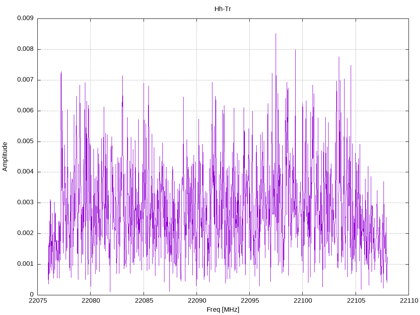Click x-axis tick label 22110

(409, 301)
